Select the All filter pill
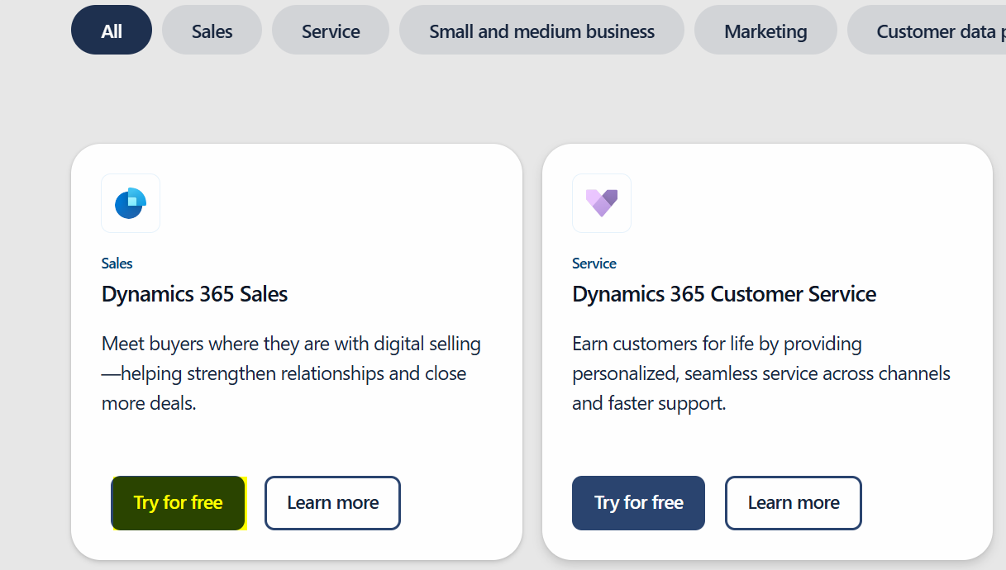 coord(112,31)
